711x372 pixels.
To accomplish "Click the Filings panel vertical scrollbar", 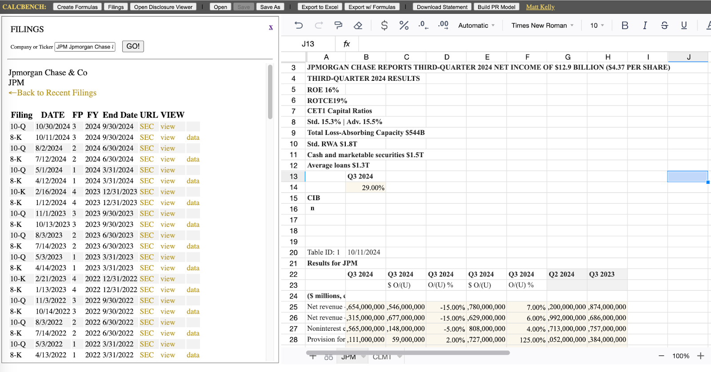I will pyautogui.click(x=270, y=92).
